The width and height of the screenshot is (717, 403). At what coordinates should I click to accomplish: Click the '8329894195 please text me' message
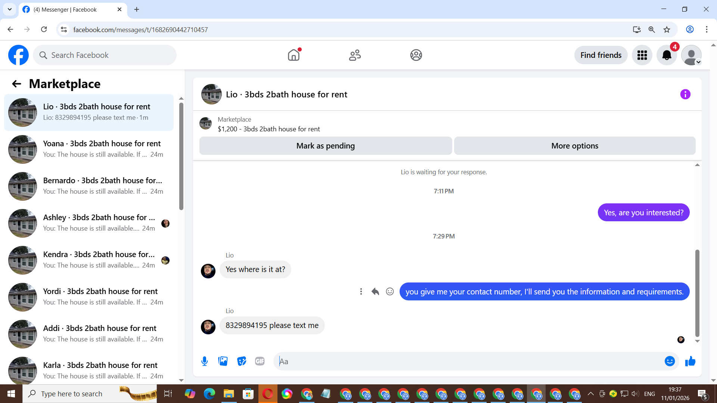click(272, 325)
